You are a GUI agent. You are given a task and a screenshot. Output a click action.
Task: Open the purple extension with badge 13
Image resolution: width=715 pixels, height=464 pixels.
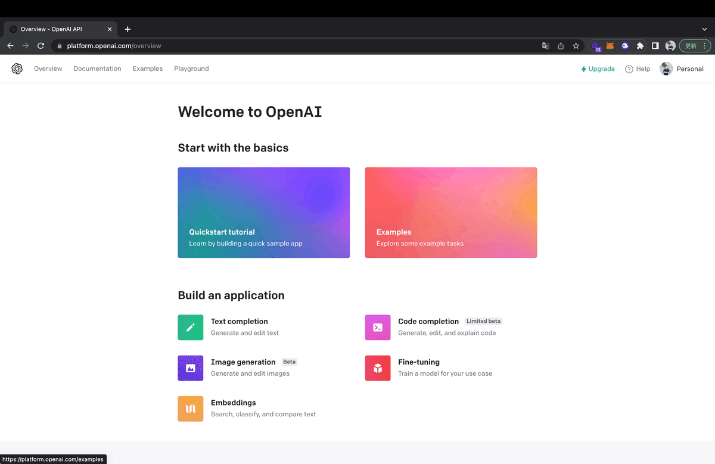(596, 46)
